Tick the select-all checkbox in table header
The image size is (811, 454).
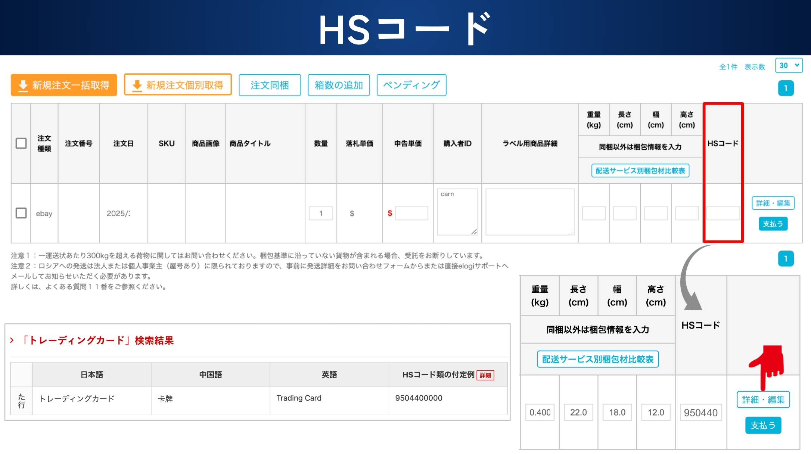tap(21, 143)
